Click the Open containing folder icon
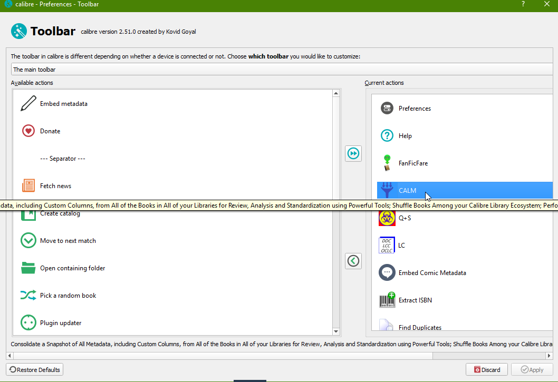558x382 pixels. pyautogui.click(x=28, y=268)
